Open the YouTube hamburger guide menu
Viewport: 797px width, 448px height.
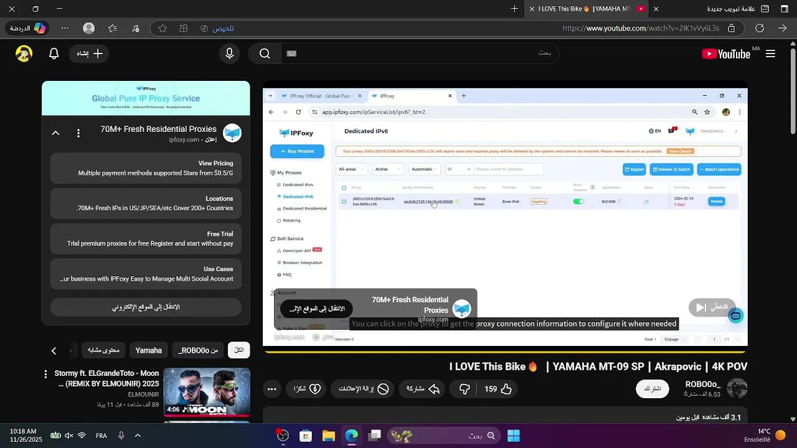(770, 54)
